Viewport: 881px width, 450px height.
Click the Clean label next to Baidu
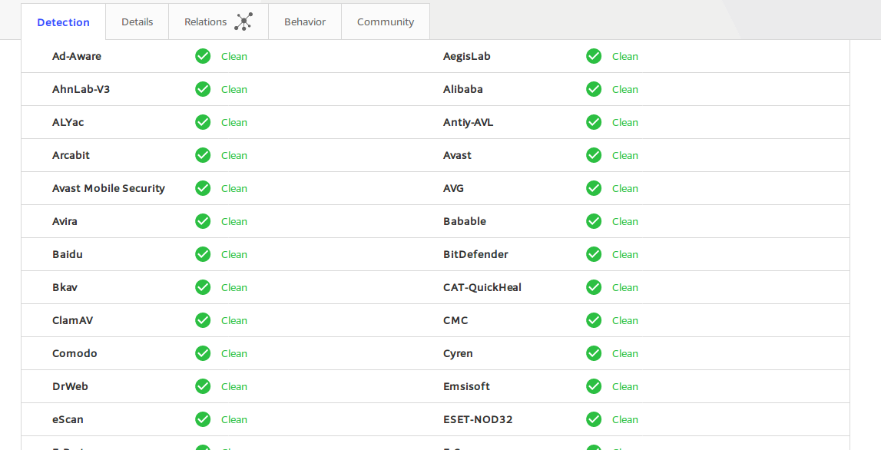point(233,254)
